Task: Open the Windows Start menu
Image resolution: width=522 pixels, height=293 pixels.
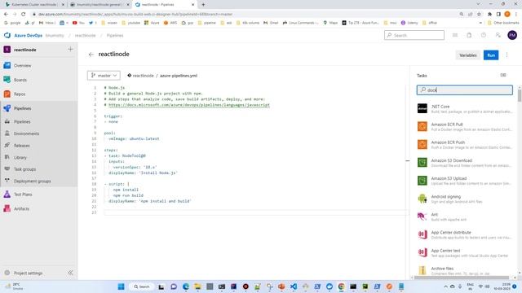Action: coord(122,286)
